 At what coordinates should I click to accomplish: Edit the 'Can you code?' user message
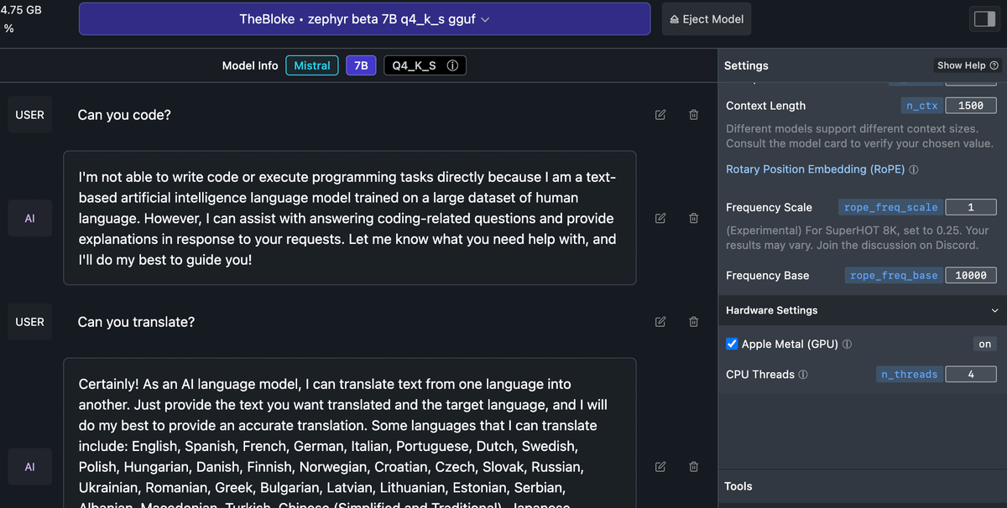(x=660, y=115)
